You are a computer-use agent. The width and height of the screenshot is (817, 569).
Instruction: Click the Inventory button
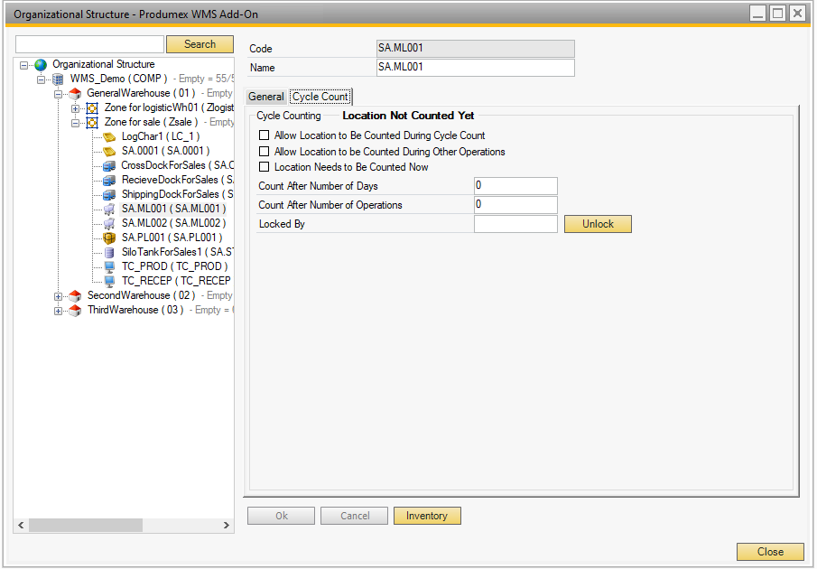[427, 516]
